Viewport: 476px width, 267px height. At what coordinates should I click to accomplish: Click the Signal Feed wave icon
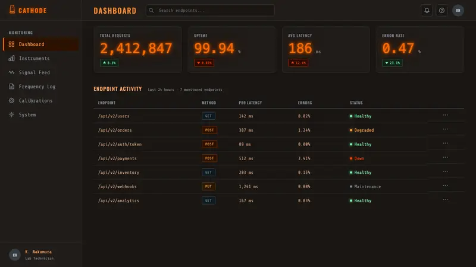point(11,72)
